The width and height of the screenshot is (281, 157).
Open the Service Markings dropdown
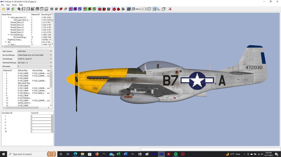point(35,55)
